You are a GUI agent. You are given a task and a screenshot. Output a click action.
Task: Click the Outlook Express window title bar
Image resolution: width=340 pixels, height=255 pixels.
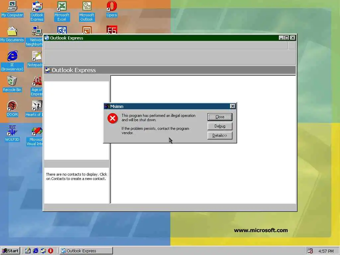pos(170,38)
